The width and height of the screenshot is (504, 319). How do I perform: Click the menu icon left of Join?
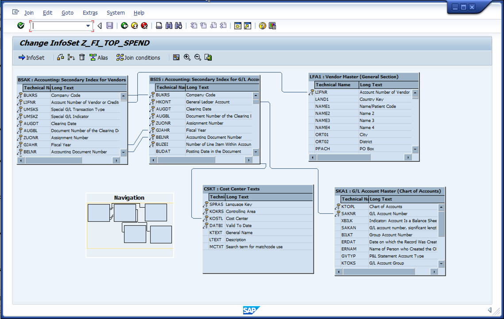click(x=16, y=12)
